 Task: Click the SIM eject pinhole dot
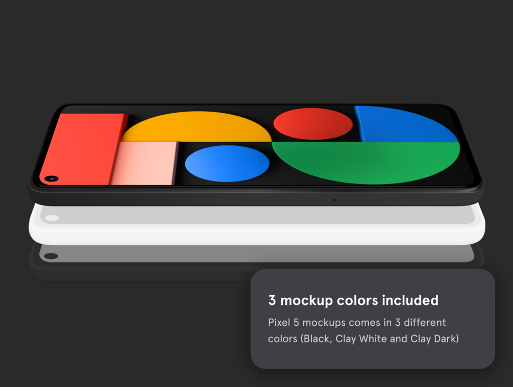[334, 200]
